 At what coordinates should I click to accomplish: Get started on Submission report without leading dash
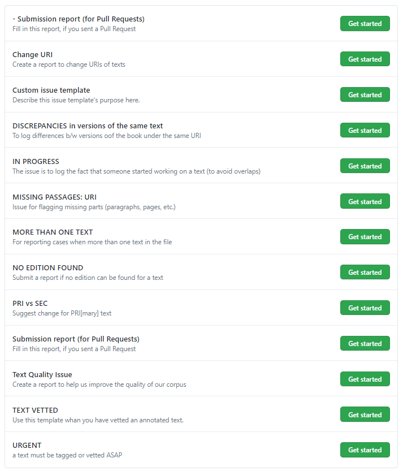pos(365,344)
